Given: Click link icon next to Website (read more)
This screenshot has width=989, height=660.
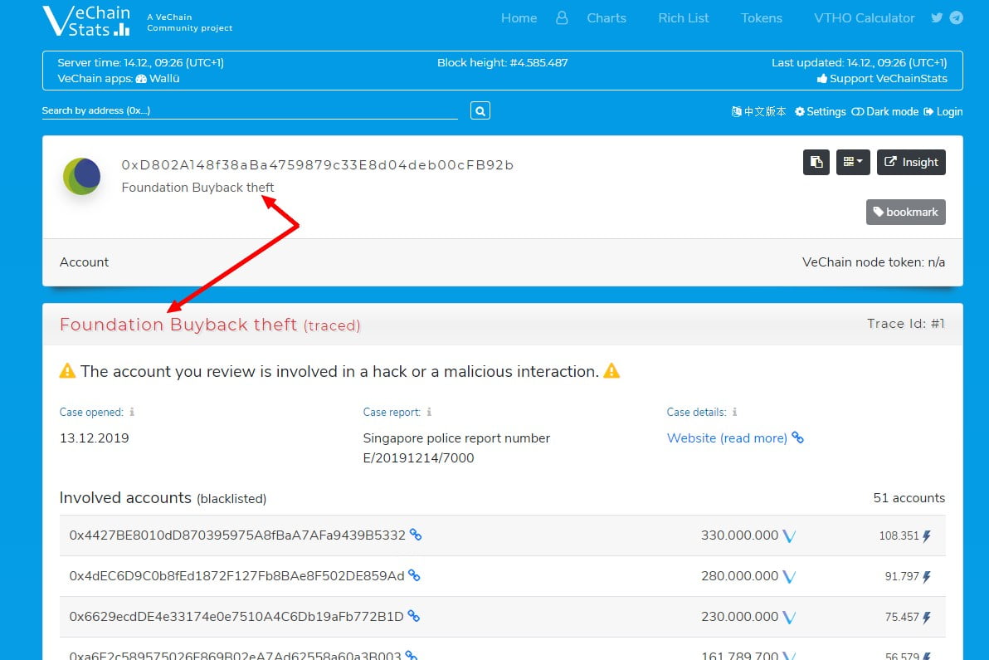Looking at the screenshot, I should click(798, 438).
